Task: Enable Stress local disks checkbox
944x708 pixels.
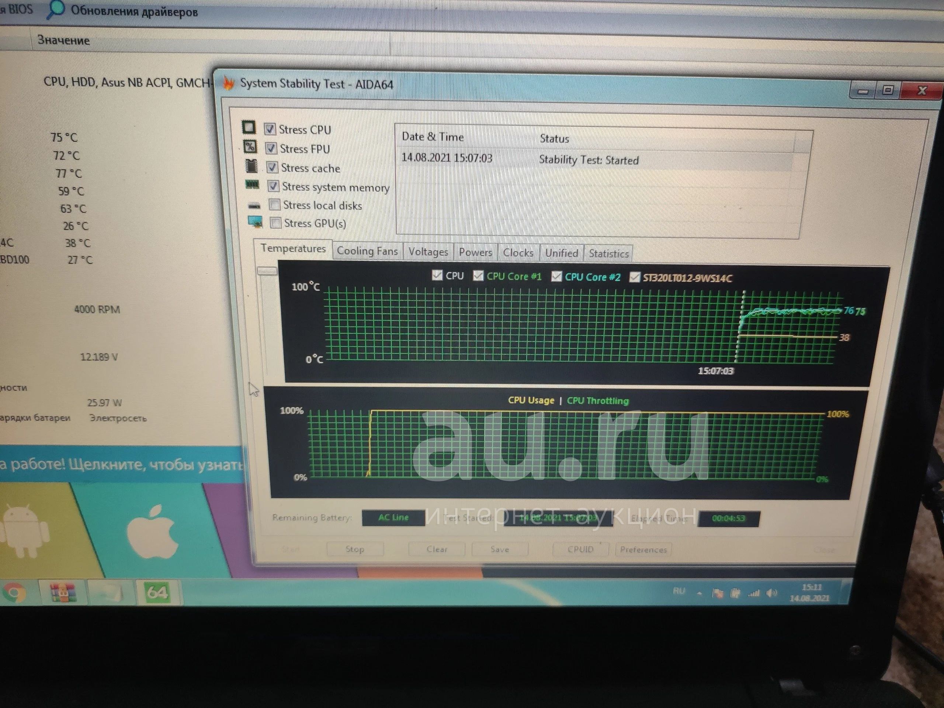Action: (274, 204)
